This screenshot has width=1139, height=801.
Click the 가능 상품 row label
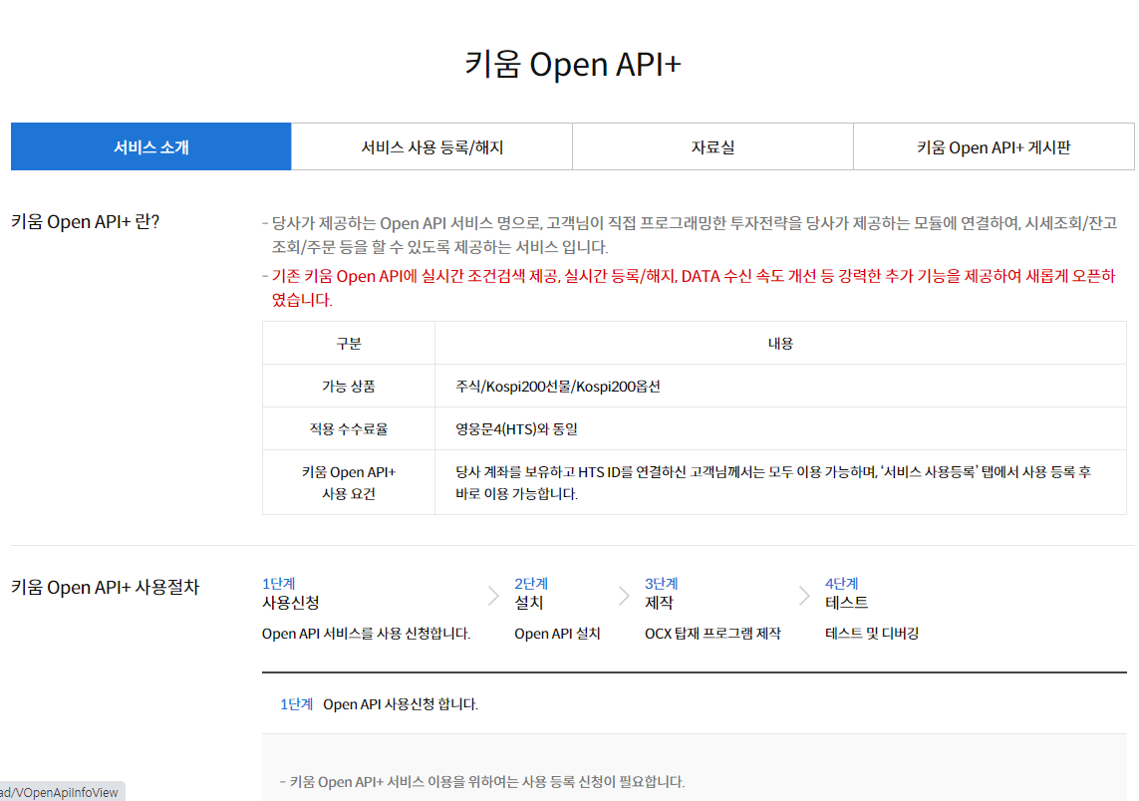click(349, 387)
